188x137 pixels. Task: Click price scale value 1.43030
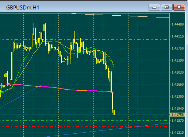[177, 73]
